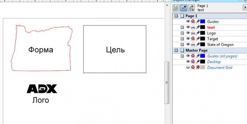247x124 pixels.
Task: Select the Guides layer name
Action: point(213,21)
